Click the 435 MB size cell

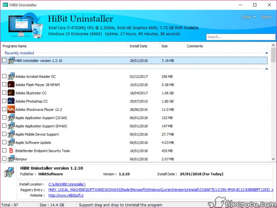tap(167, 151)
